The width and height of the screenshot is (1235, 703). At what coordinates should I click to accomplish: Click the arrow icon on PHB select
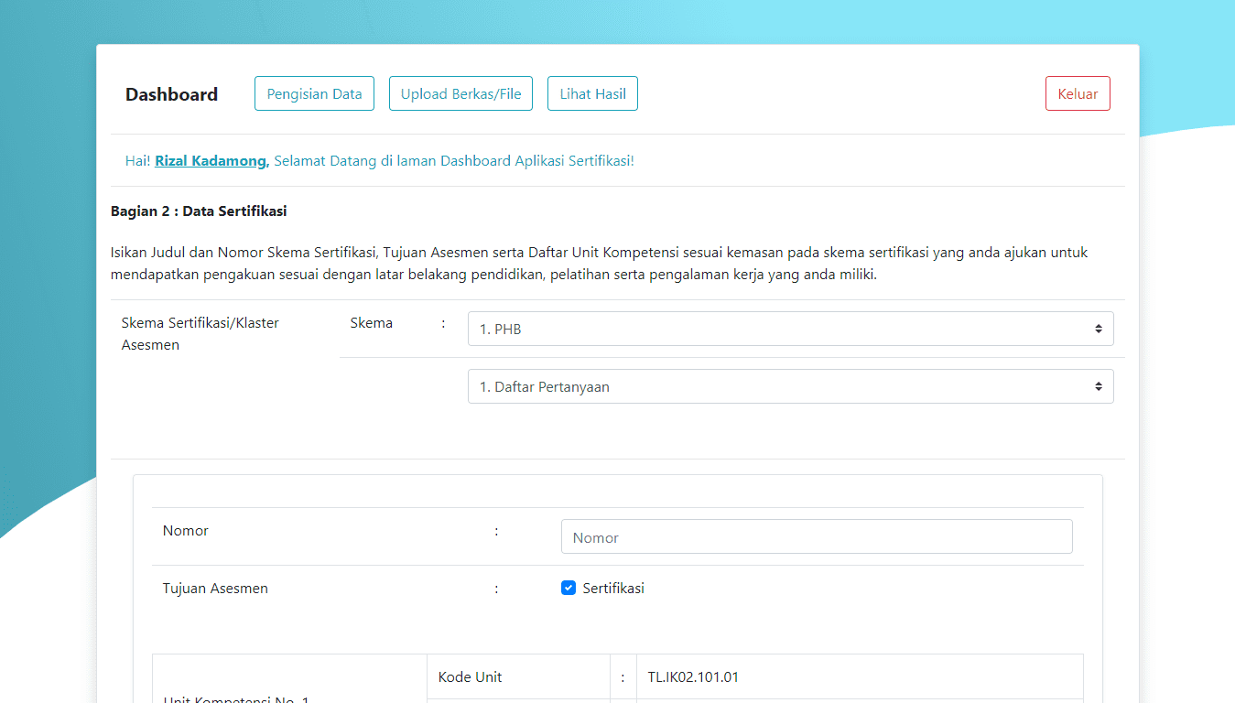[x=1098, y=329]
